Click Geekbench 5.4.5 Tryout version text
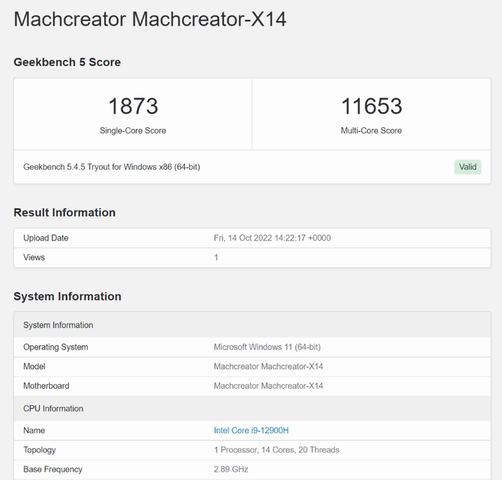502x480 pixels. tap(112, 167)
